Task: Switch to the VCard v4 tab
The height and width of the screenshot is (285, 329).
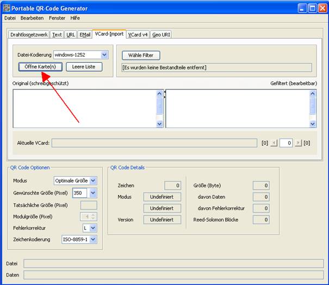Action: coord(138,35)
